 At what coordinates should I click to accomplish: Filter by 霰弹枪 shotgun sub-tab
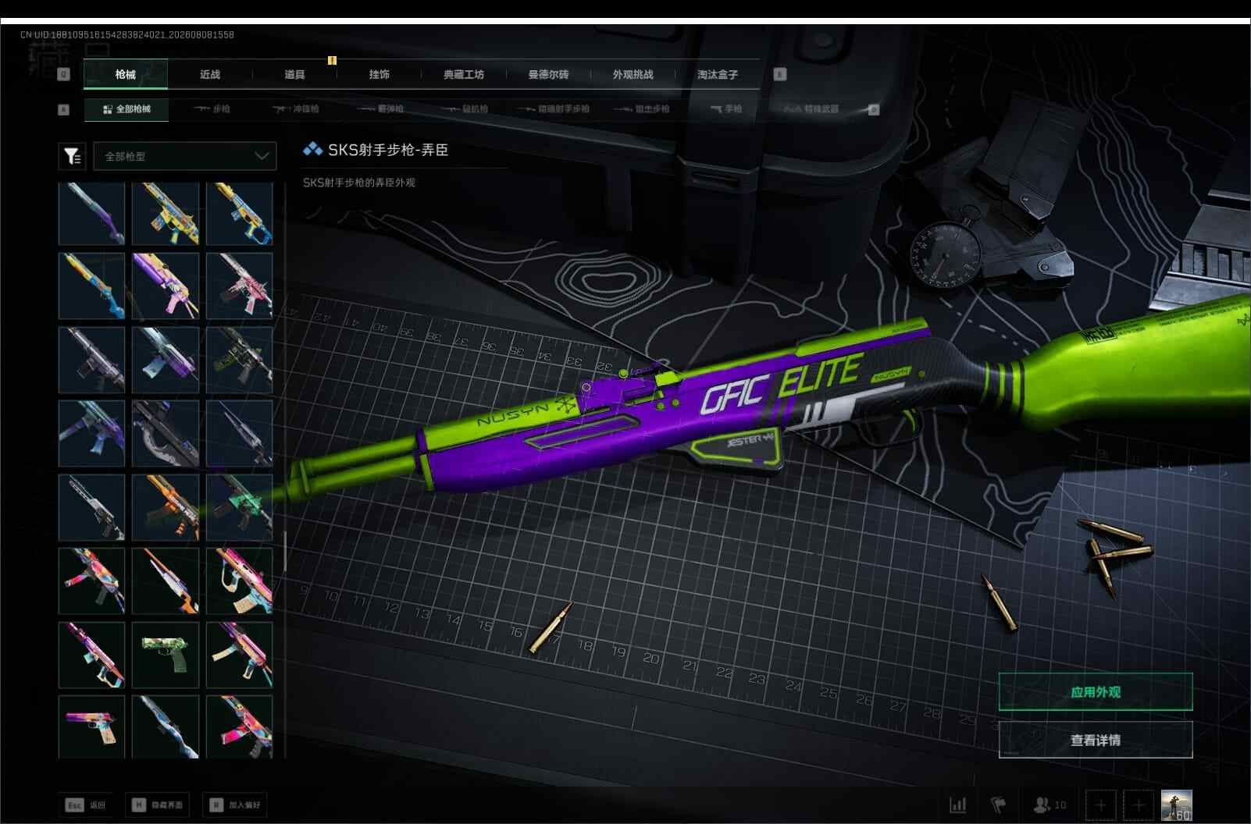[381, 109]
